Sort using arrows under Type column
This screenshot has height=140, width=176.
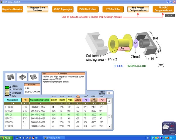coord(25,103)
